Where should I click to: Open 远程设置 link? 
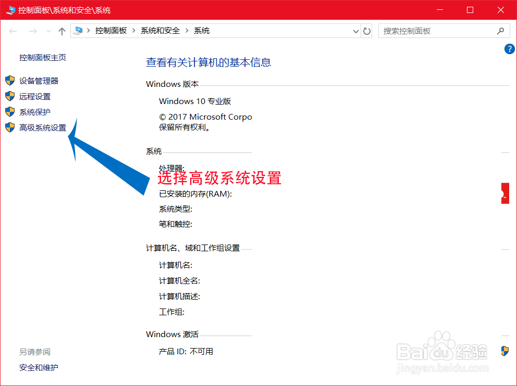point(34,96)
